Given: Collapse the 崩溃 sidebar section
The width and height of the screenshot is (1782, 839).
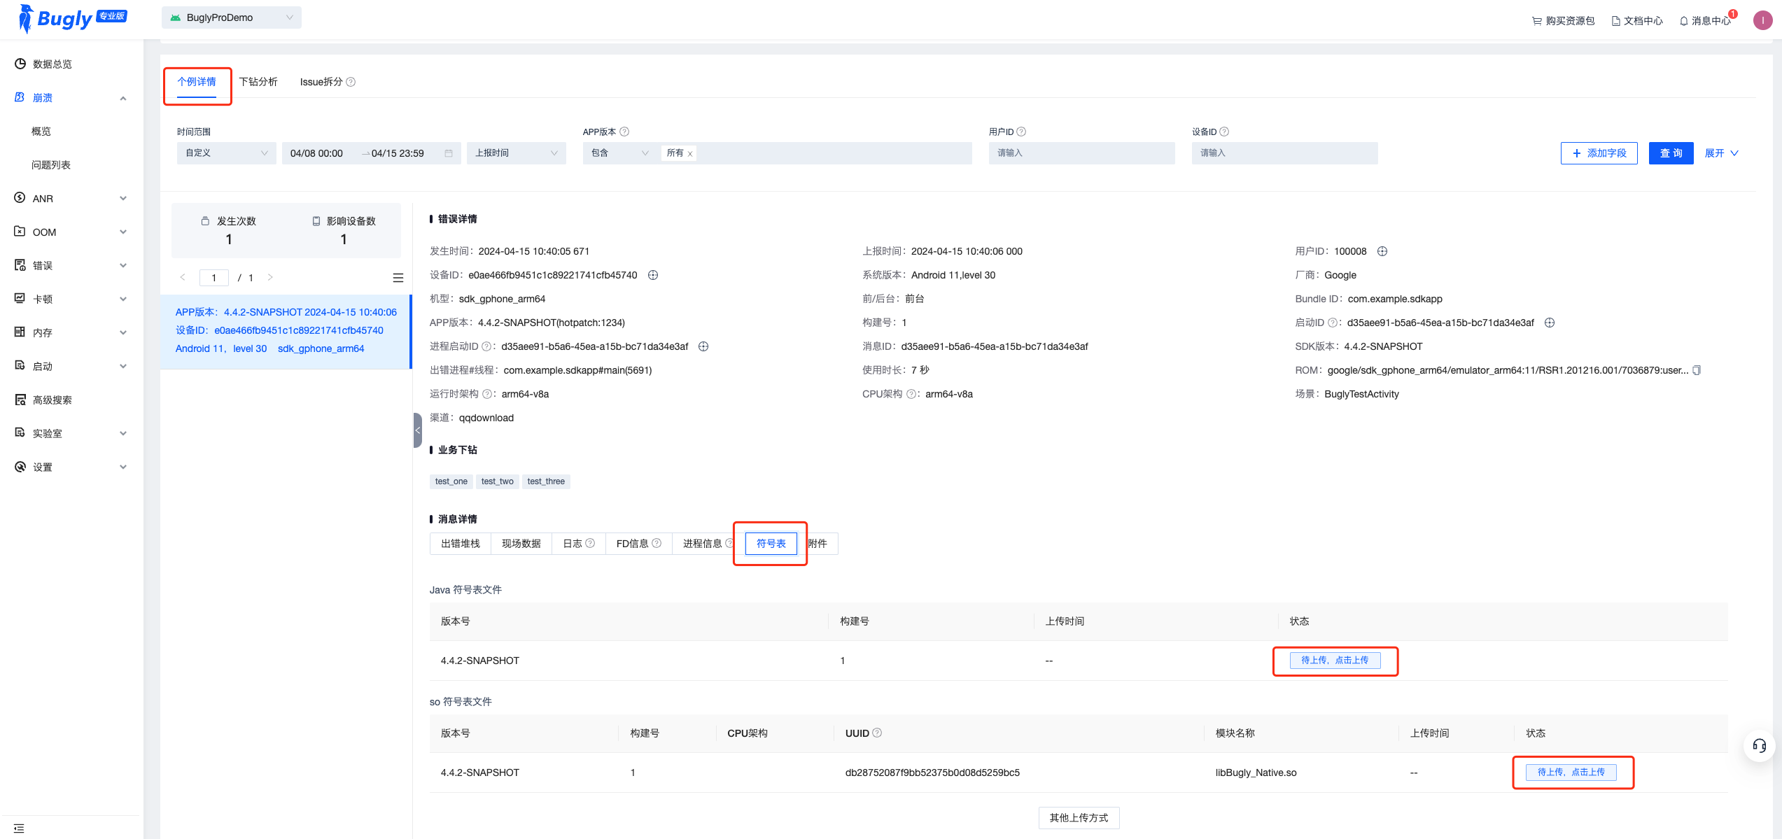Looking at the screenshot, I should pos(123,98).
